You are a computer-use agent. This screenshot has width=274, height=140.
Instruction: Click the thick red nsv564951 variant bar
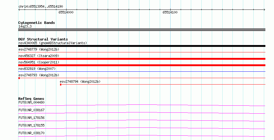[142, 65]
